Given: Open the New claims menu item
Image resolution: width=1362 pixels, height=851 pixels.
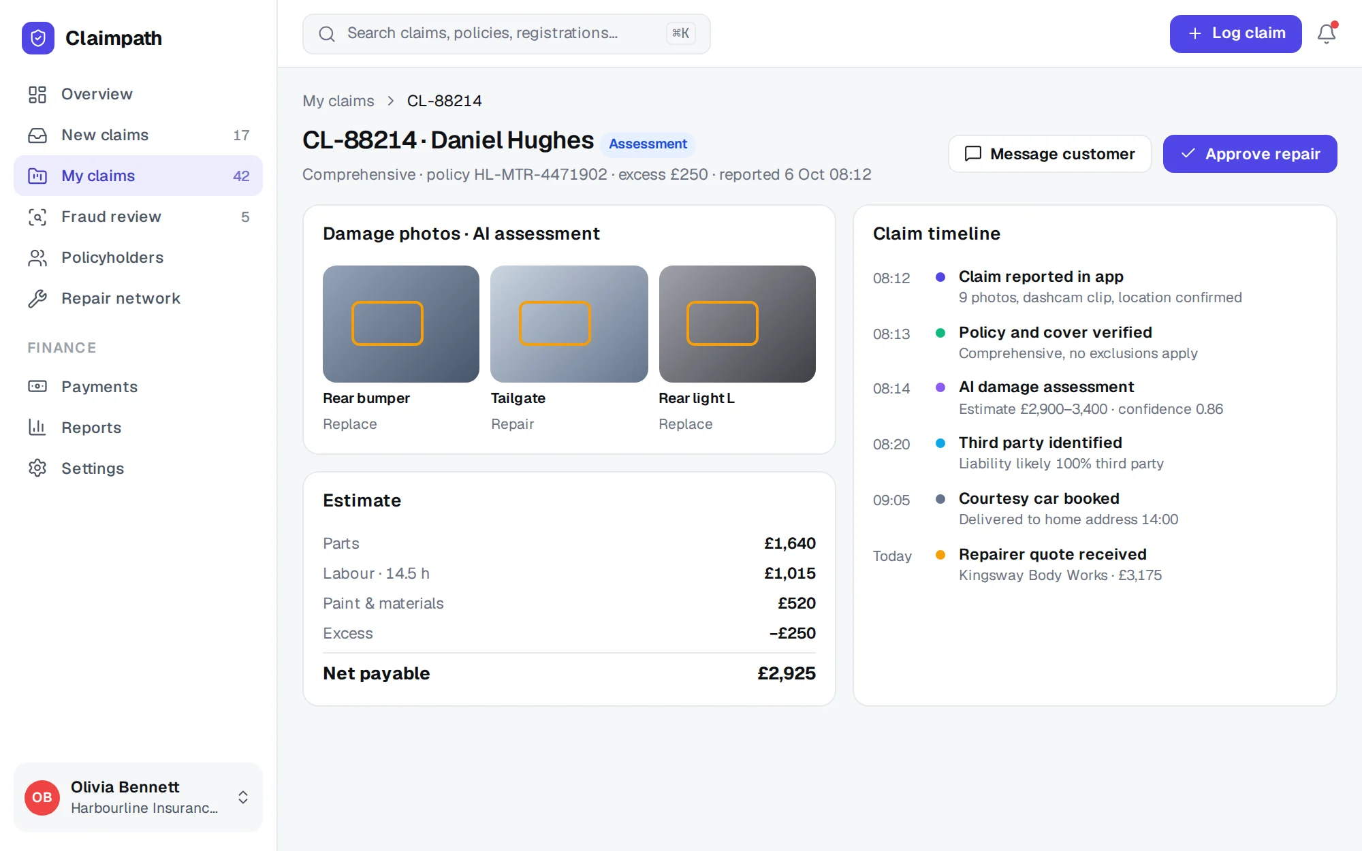Looking at the screenshot, I should (x=138, y=135).
